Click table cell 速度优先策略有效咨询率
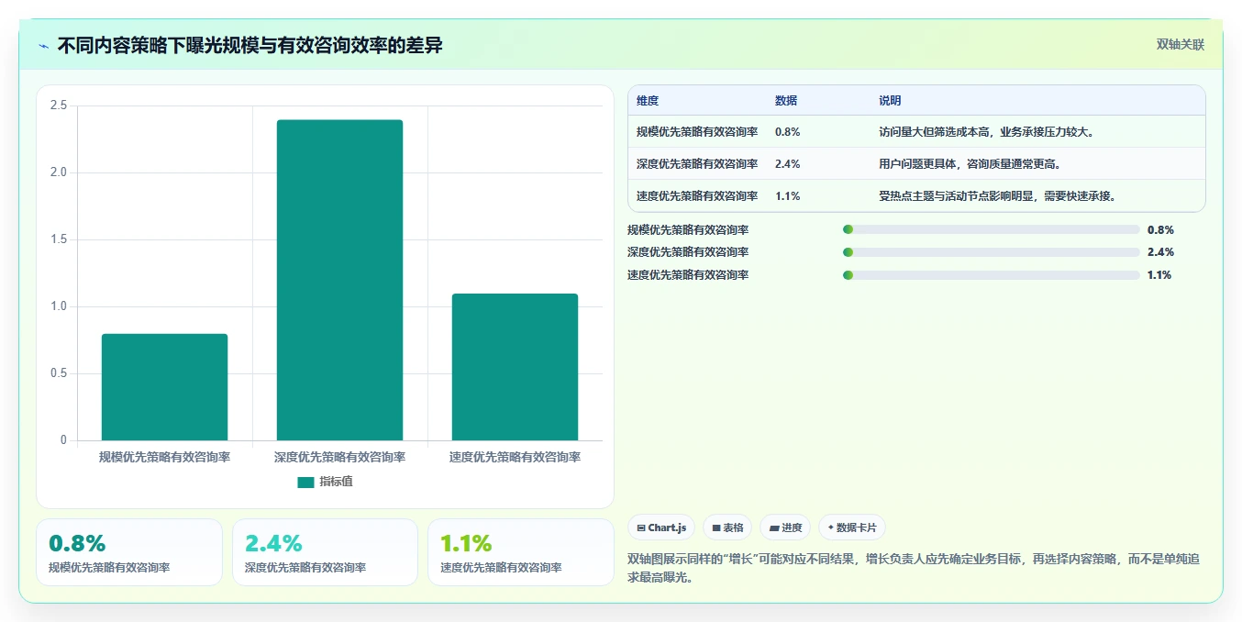1242x622 pixels. 697,196
